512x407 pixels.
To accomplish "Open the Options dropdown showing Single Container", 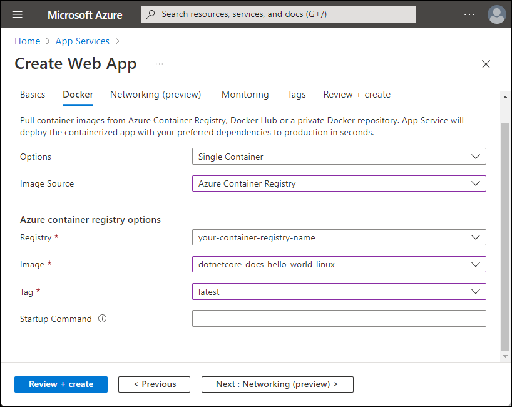I will (339, 156).
